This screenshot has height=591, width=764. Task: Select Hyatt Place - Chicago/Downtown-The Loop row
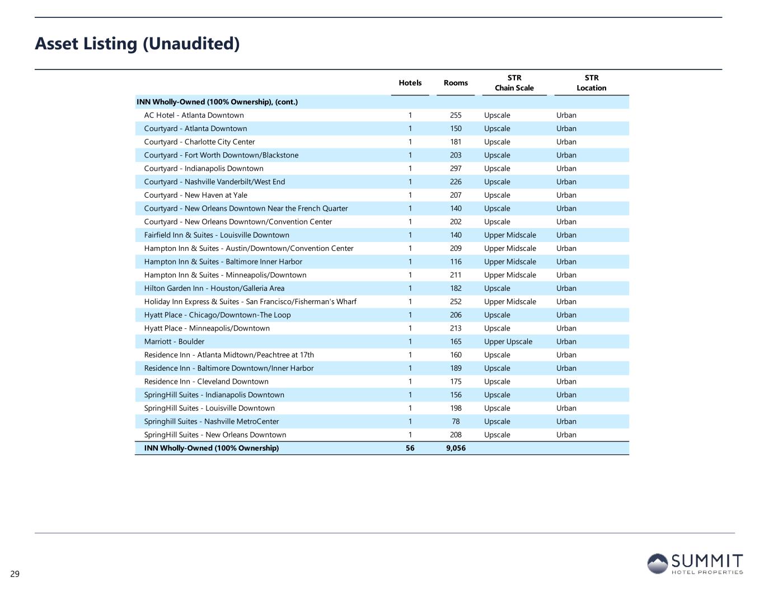point(217,315)
